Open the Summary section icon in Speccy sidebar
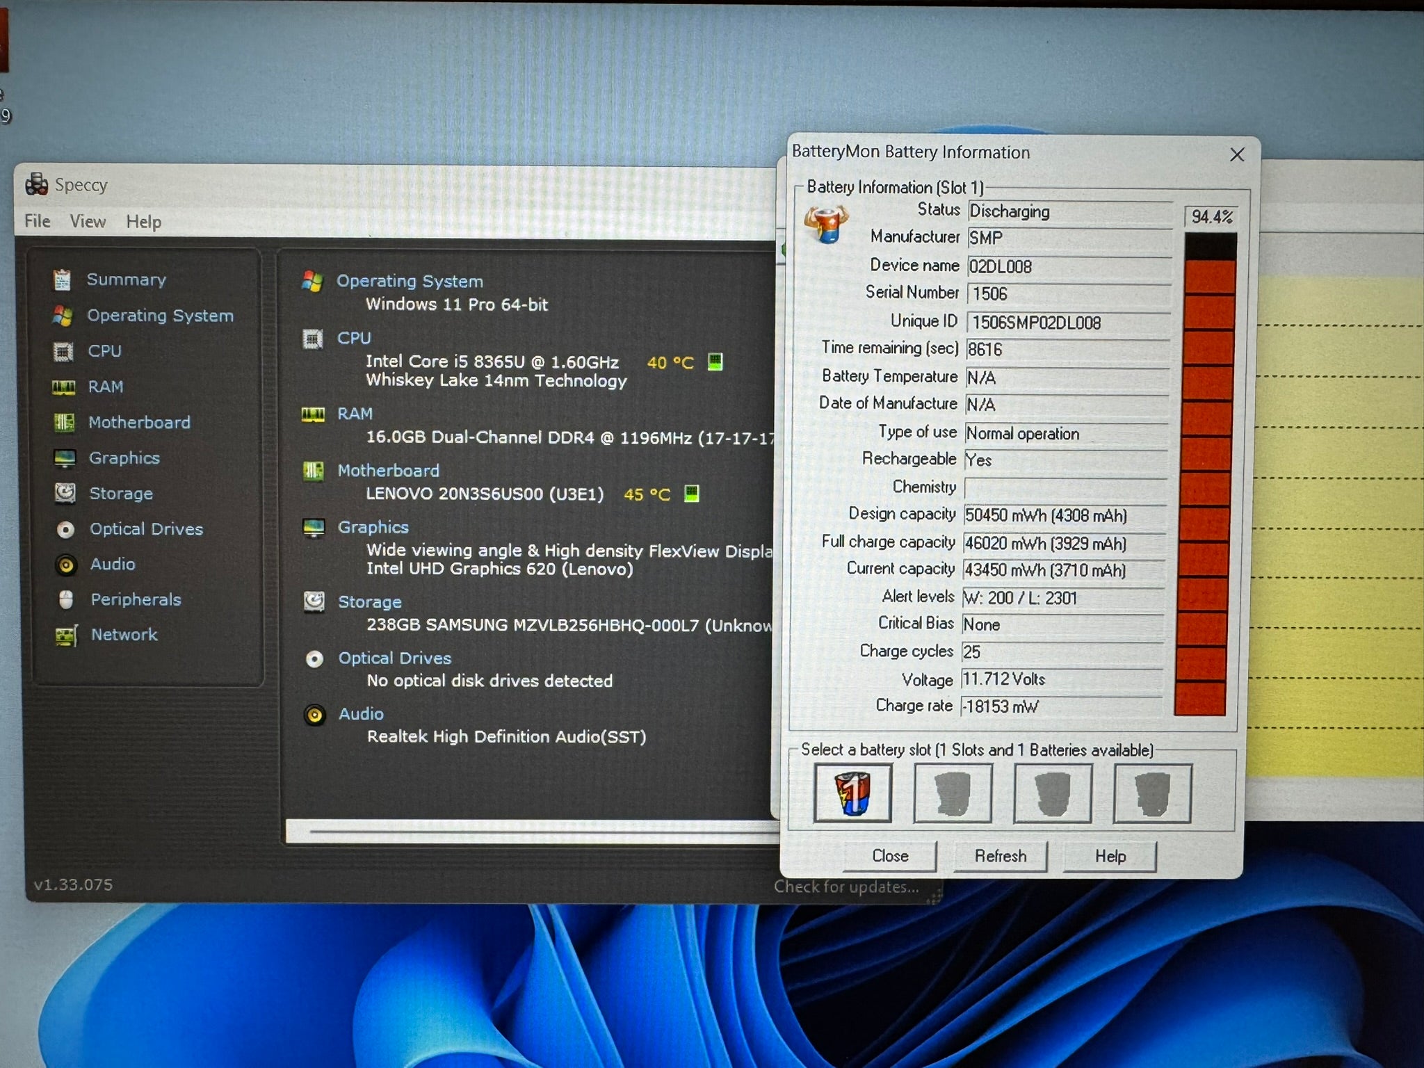The image size is (1424, 1068). tap(62, 280)
